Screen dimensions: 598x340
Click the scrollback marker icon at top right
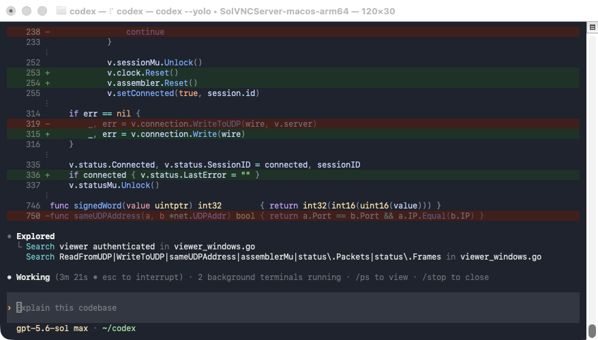coord(593,27)
